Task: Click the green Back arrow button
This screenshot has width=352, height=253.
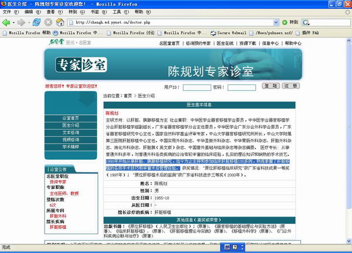Action: tap(6, 22)
